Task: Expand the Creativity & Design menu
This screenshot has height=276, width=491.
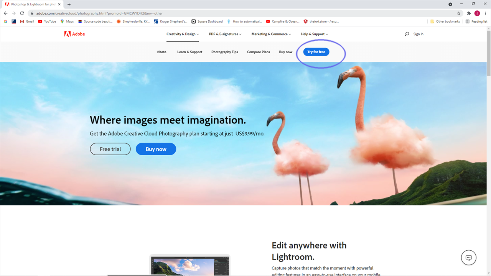Action: click(183, 34)
